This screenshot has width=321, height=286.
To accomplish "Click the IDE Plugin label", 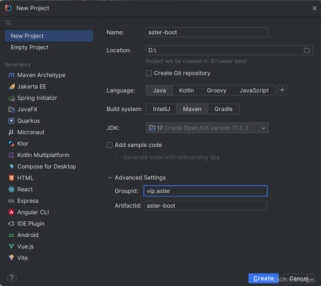I will coord(31,224).
